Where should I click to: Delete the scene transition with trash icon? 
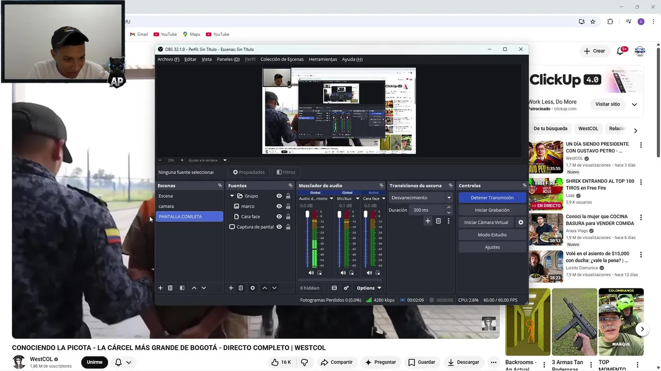pos(438,221)
